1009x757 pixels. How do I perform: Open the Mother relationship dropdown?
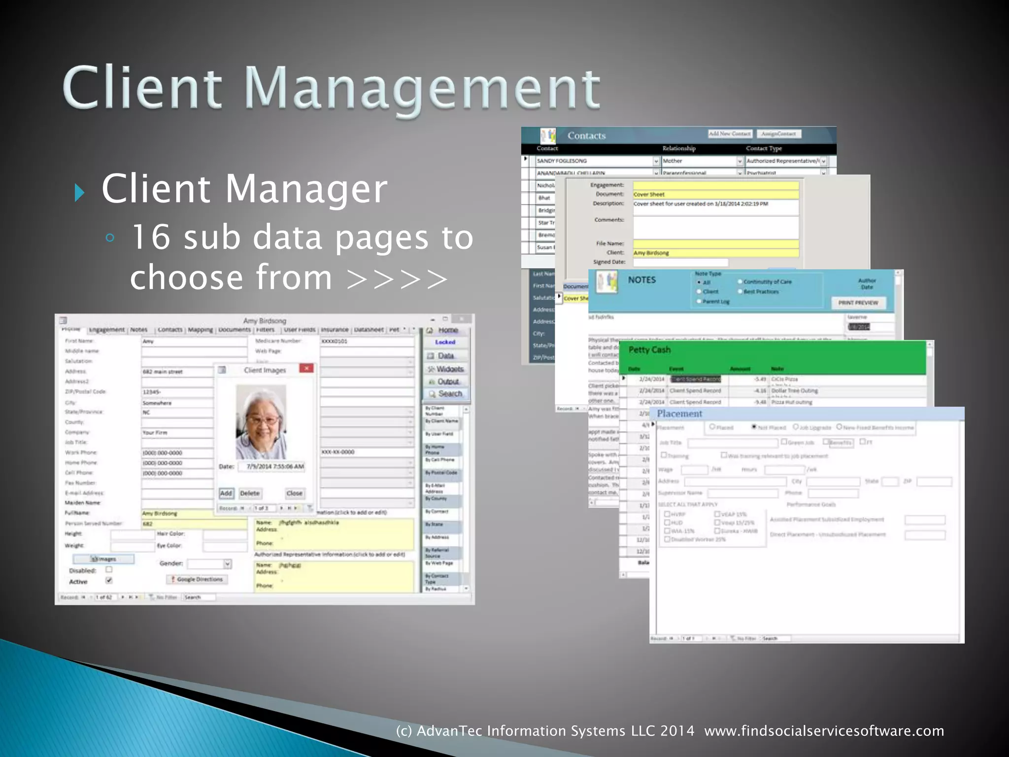740,161
